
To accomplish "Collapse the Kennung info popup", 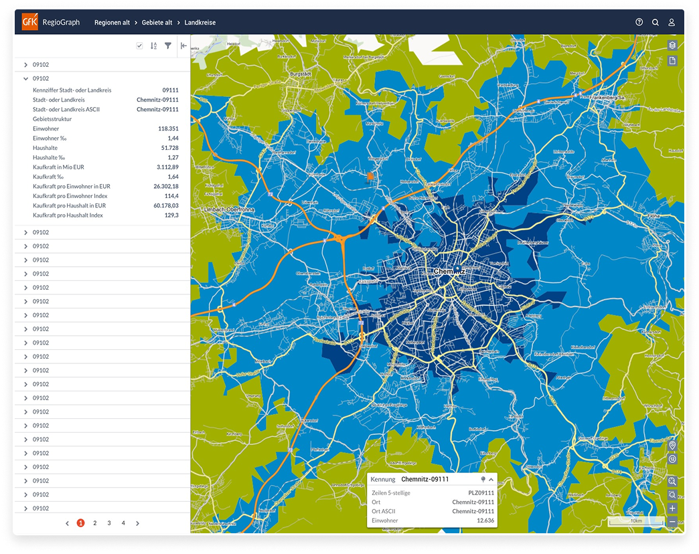I will coord(491,479).
